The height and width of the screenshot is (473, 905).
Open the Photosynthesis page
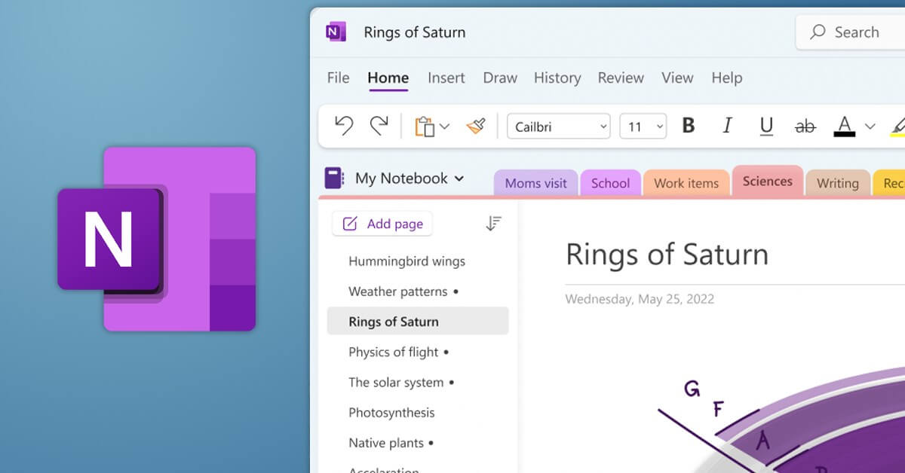pyautogui.click(x=391, y=413)
